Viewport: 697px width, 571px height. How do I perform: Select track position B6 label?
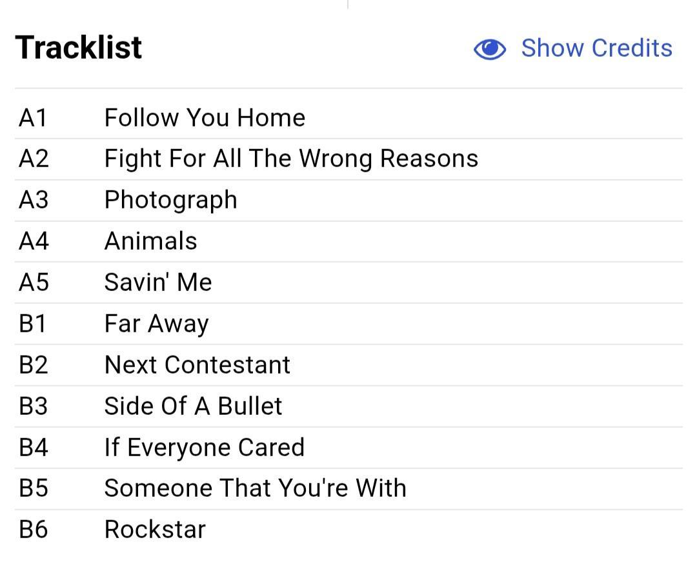click(34, 529)
